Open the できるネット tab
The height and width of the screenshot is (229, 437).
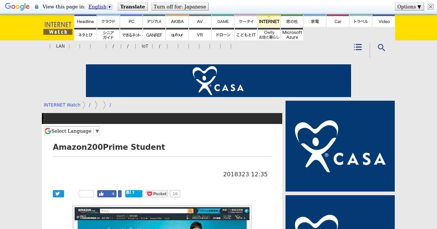pyautogui.click(x=131, y=35)
